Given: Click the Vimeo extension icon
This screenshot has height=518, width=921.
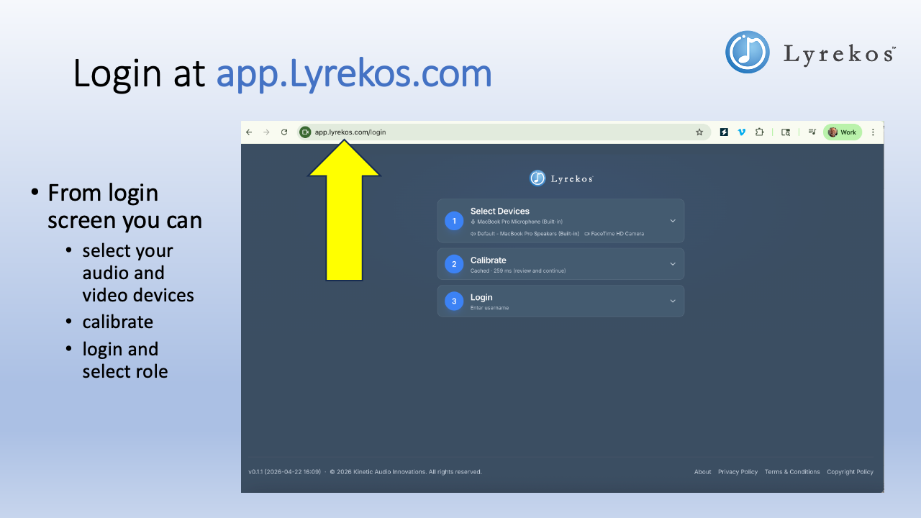Looking at the screenshot, I should pyautogui.click(x=742, y=132).
